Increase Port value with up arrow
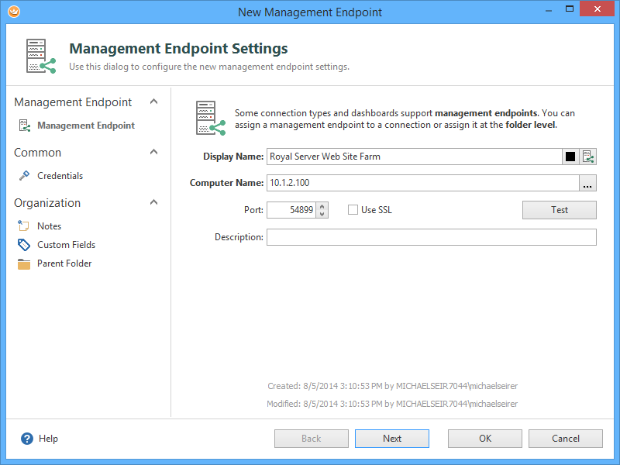 pos(322,206)
